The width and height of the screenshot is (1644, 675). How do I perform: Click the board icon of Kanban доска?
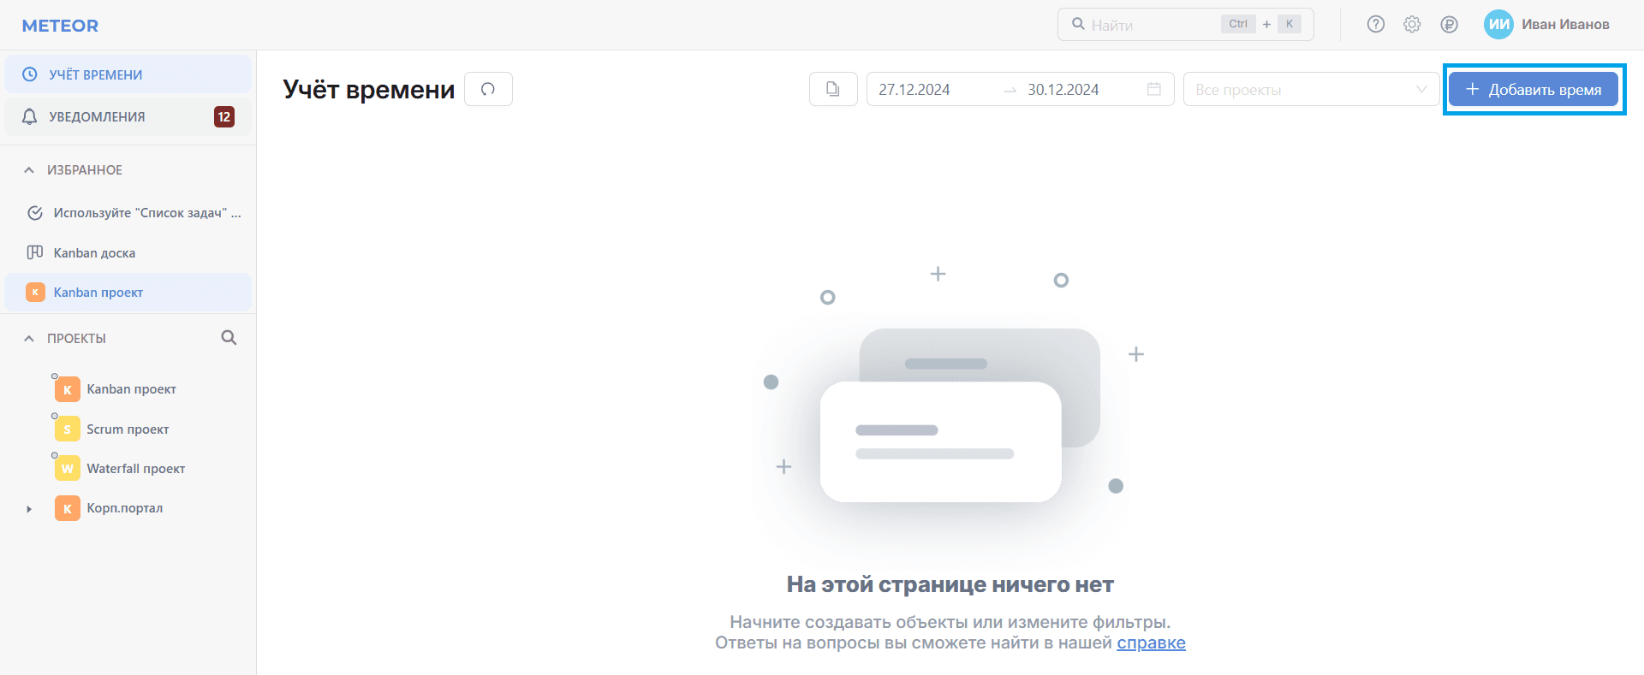(35, 252)
